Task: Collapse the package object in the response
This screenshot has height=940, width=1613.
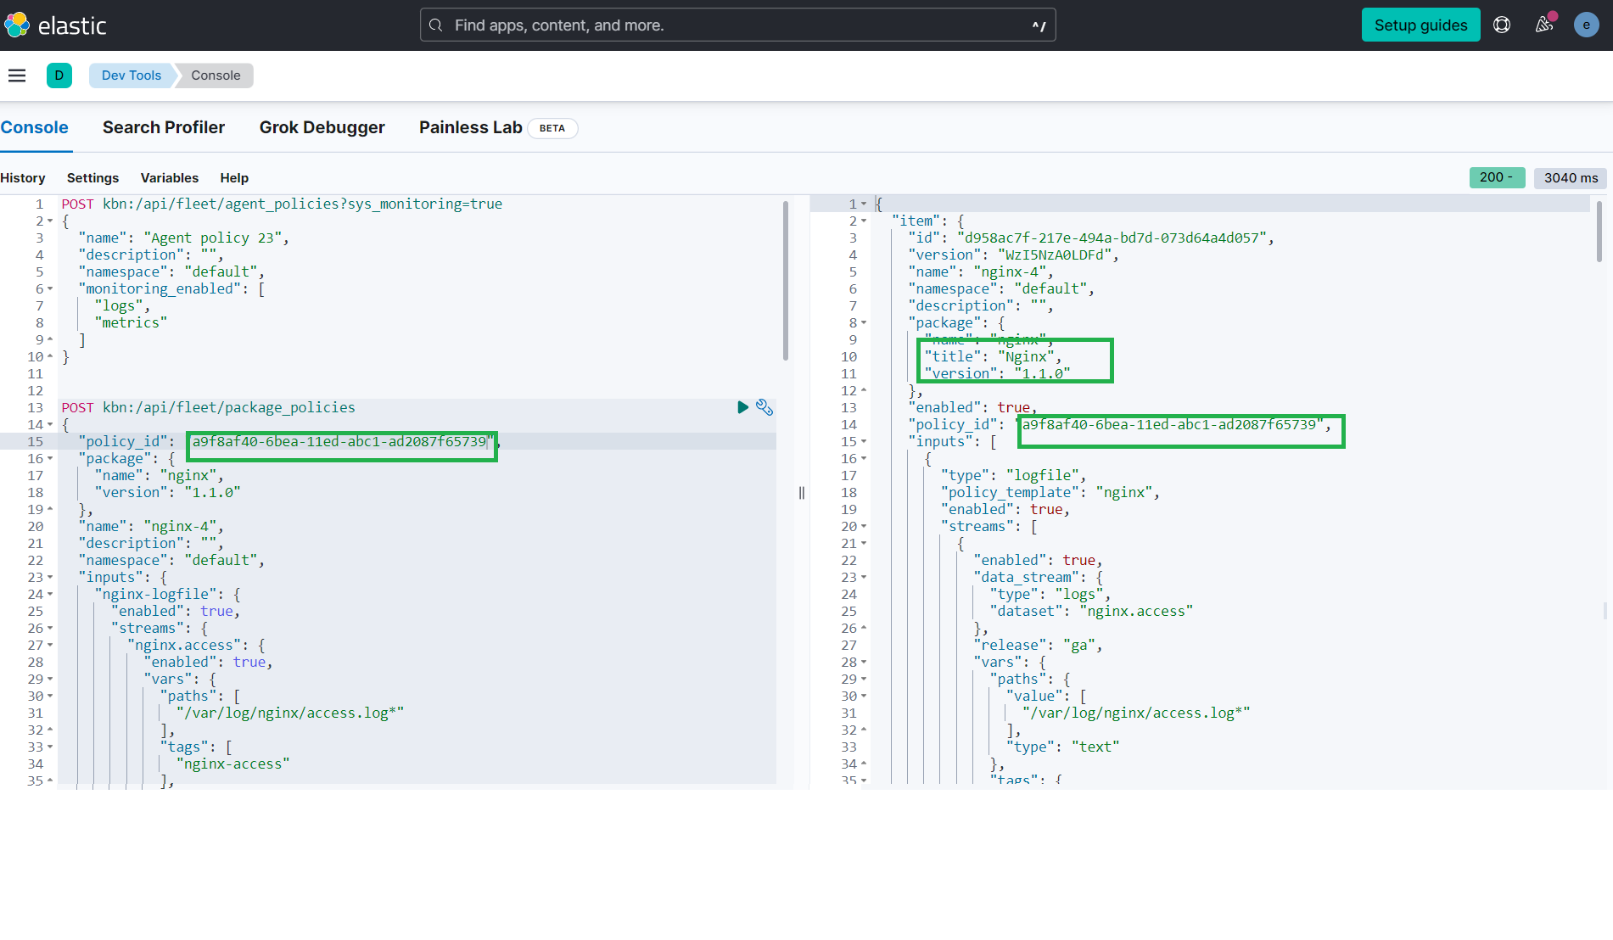Action: [x=863, y=322]
